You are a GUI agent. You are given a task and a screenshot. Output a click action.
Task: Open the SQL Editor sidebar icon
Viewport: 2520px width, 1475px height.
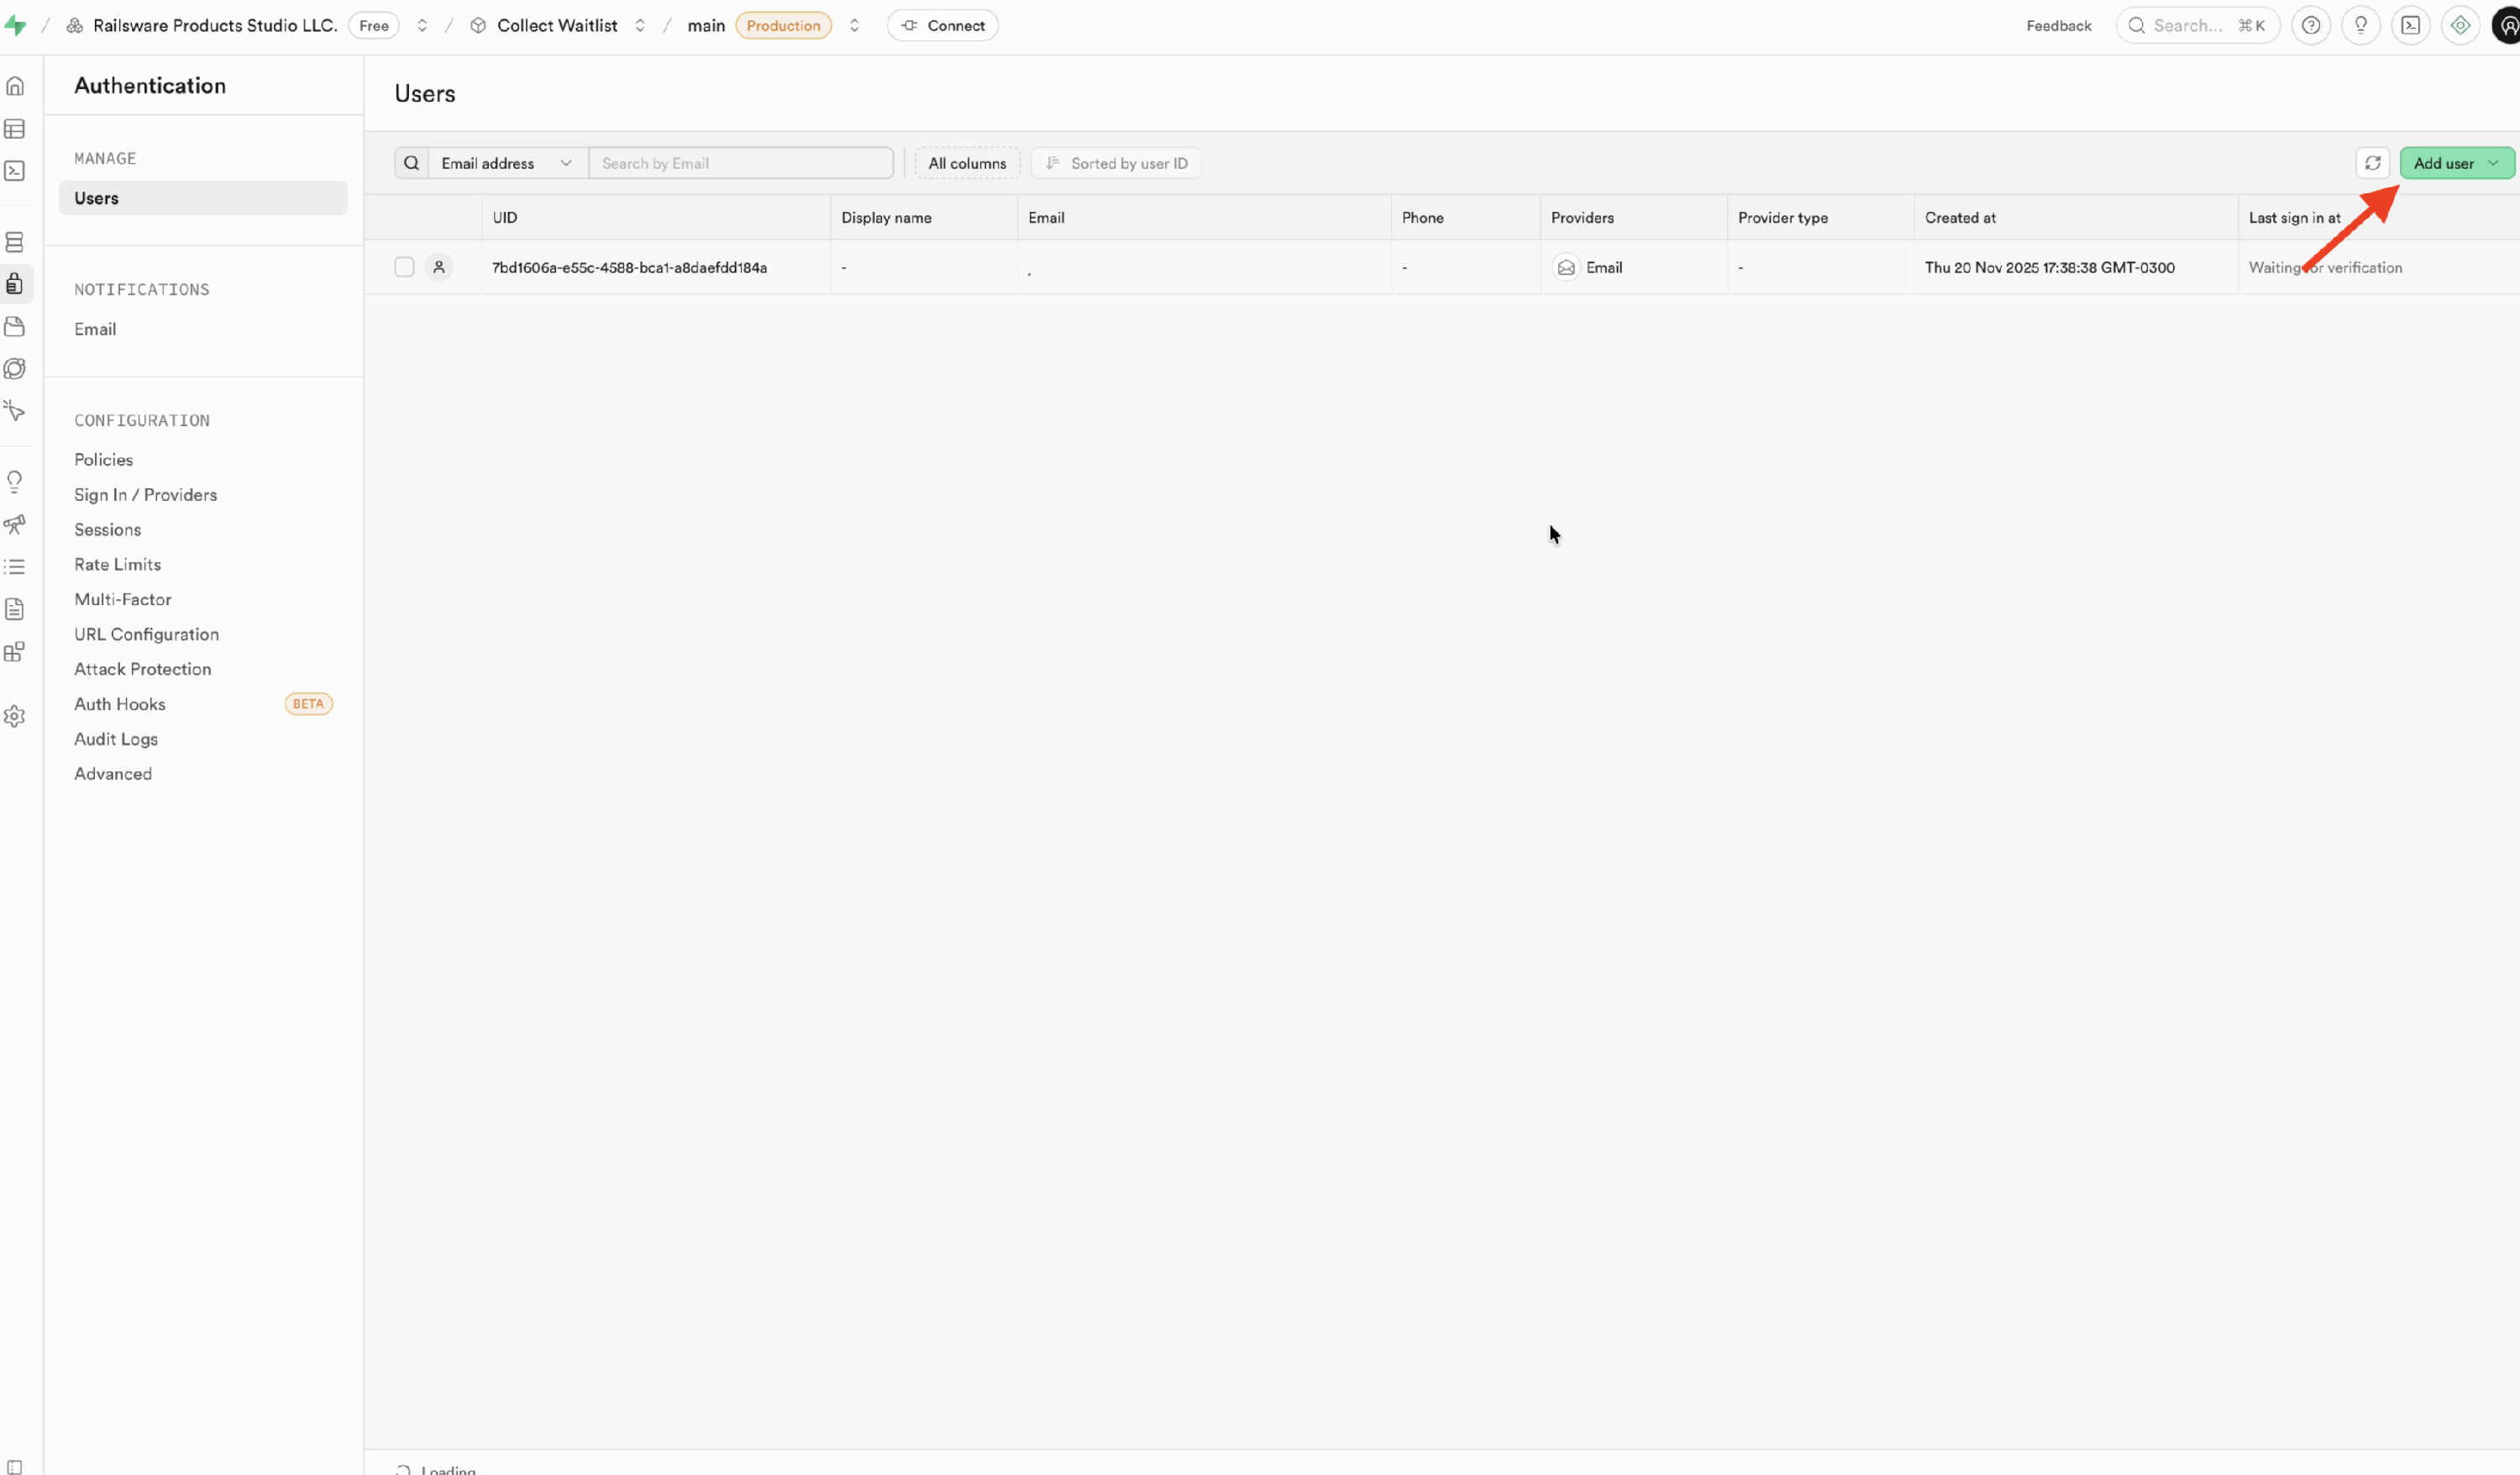point(15,171)
